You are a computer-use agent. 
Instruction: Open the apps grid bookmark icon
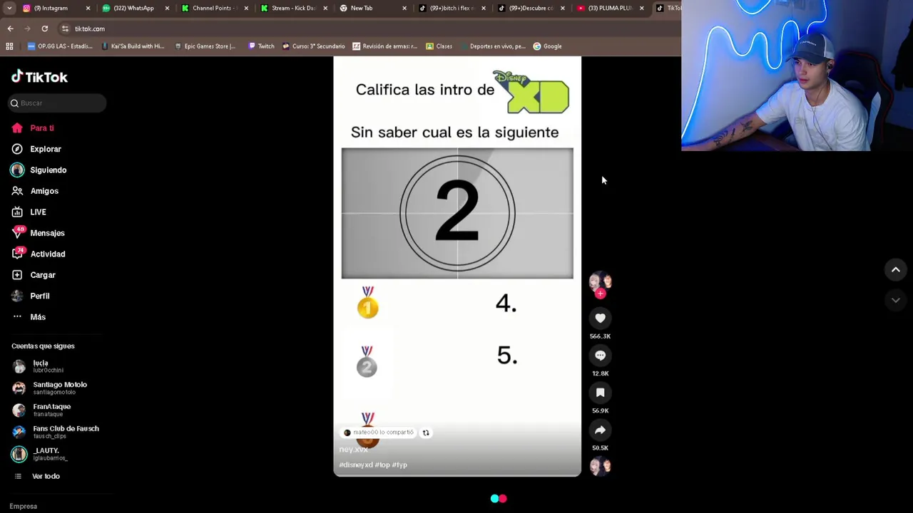coord(9,46)
